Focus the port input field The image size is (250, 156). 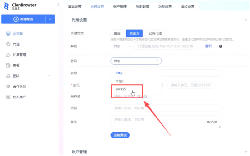coord(191,85)
